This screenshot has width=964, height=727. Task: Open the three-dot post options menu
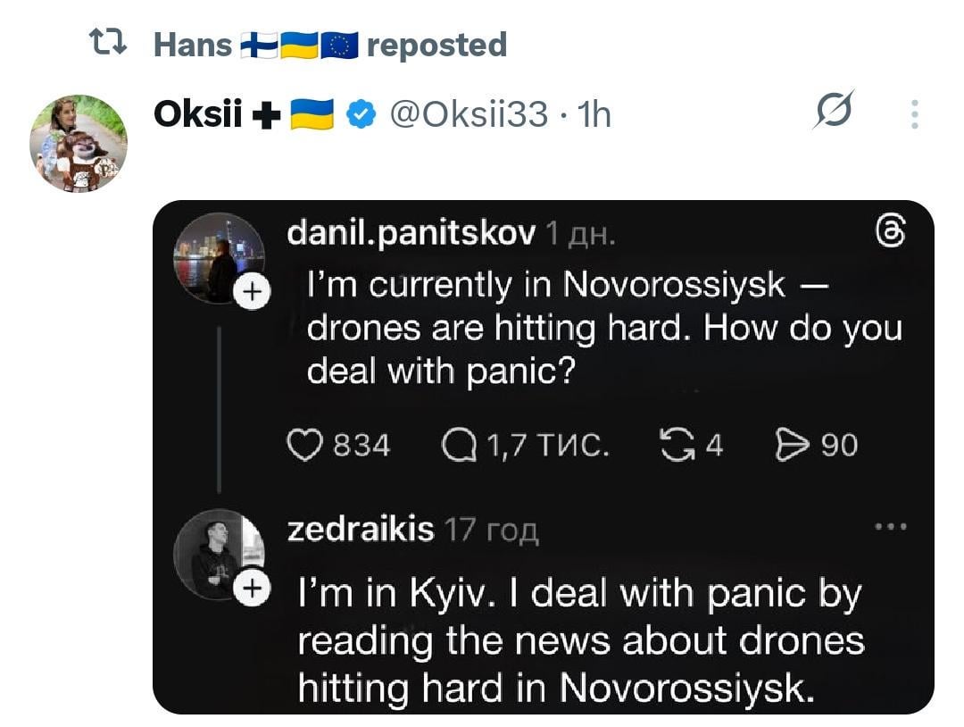point(914,113)
